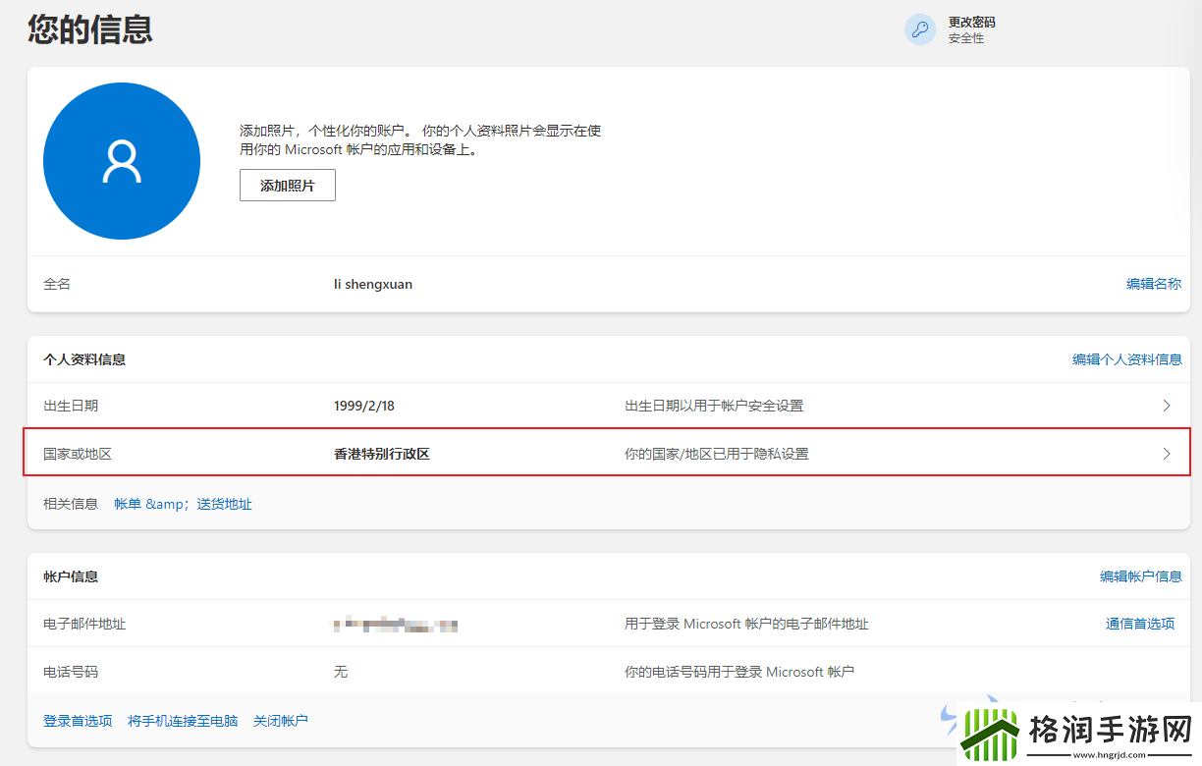Image resolution: width=1202 pixels, height=766 pixels.
Task: Click the 关闭帐户 link
Action: pos(281,720)
